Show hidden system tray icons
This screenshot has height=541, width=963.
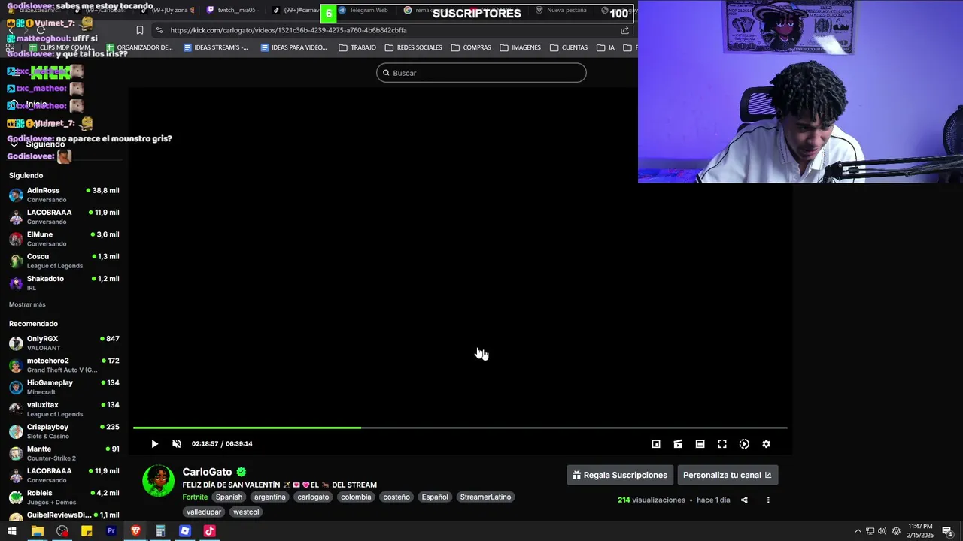tap(858, 531)
